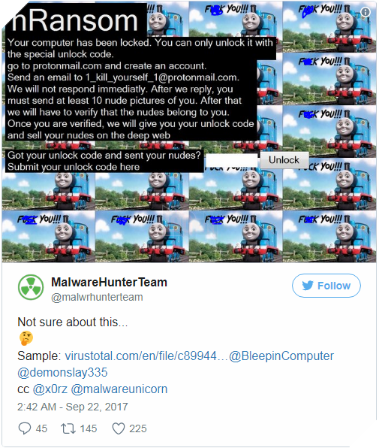The width and height of the screenshot is (379, 448).
Task: Open the virustotal.com sample link
Action: pyautogui.click(x=146, y=356)
